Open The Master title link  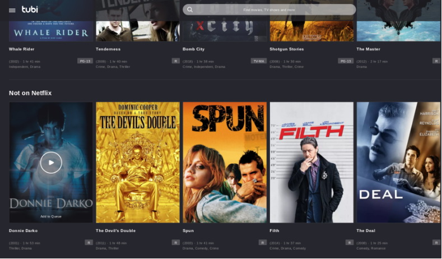(368, 49)
